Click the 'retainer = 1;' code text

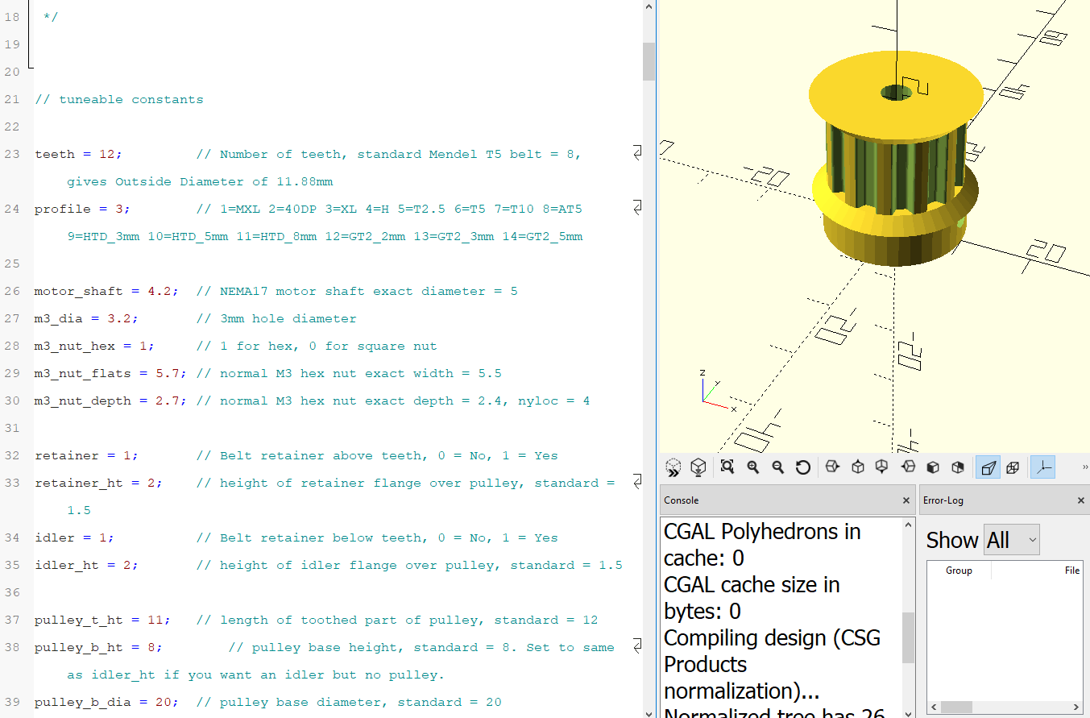point(86,455)
